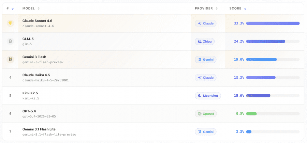The height and width of the screenshot is (143, 307).
Task: Sort the table by Provider column
Action: 216,9
